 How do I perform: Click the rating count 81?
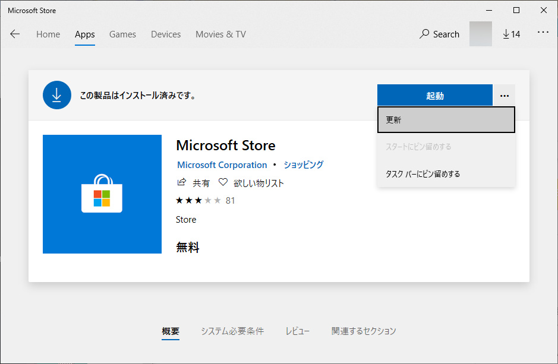coord(230,201)
